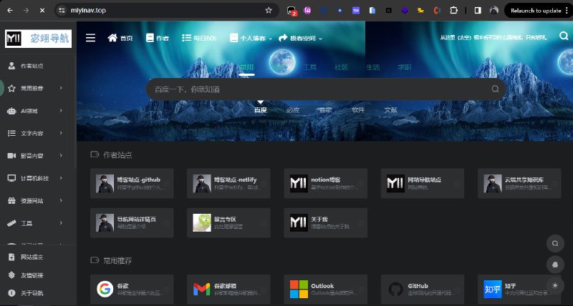Click the floating notification bell button
The image size is (573, 306).
tap(555, 265)
